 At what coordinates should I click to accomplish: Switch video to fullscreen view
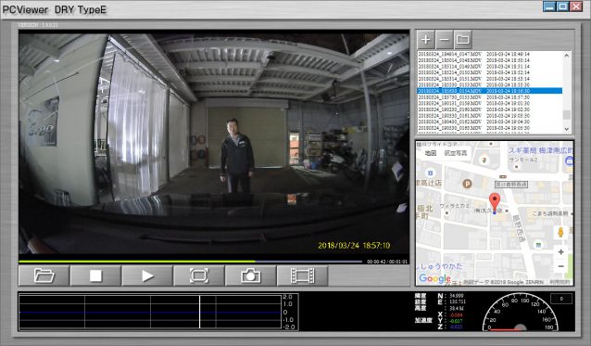[199, 276]
